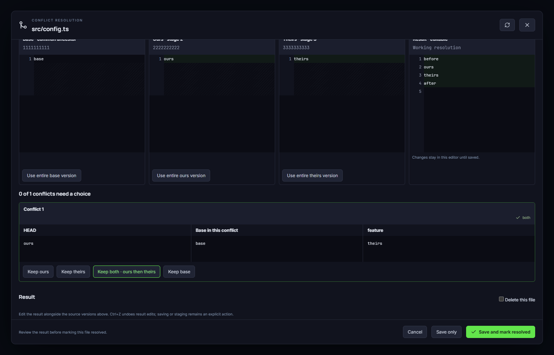This screenshot has width=554, height=355.
Task: Enable the Delete this file checkbox
Action: 501,299
